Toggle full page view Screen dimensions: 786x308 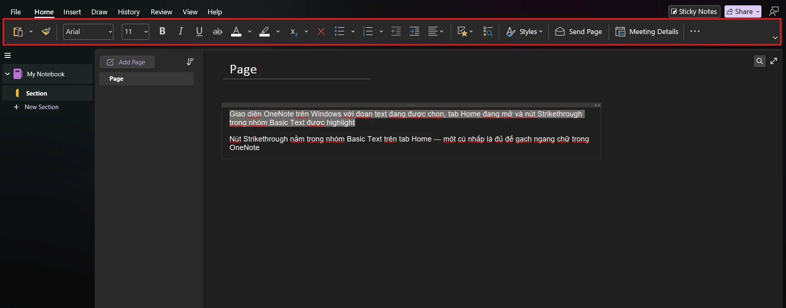(774, 61)
